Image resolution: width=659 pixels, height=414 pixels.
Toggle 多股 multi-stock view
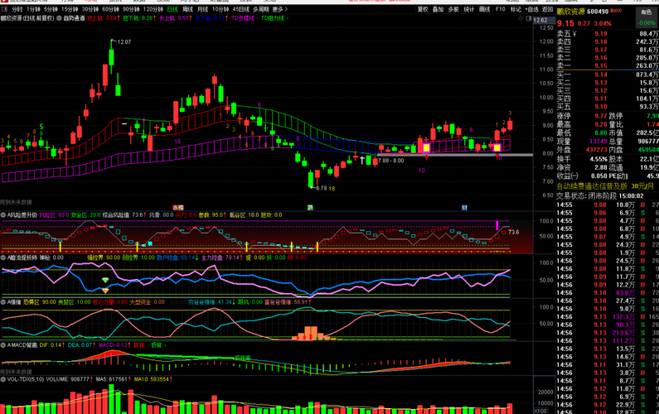pos(453,9)
